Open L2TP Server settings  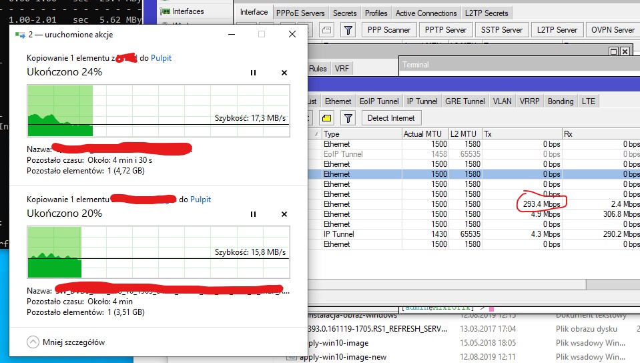pos(557,30)
